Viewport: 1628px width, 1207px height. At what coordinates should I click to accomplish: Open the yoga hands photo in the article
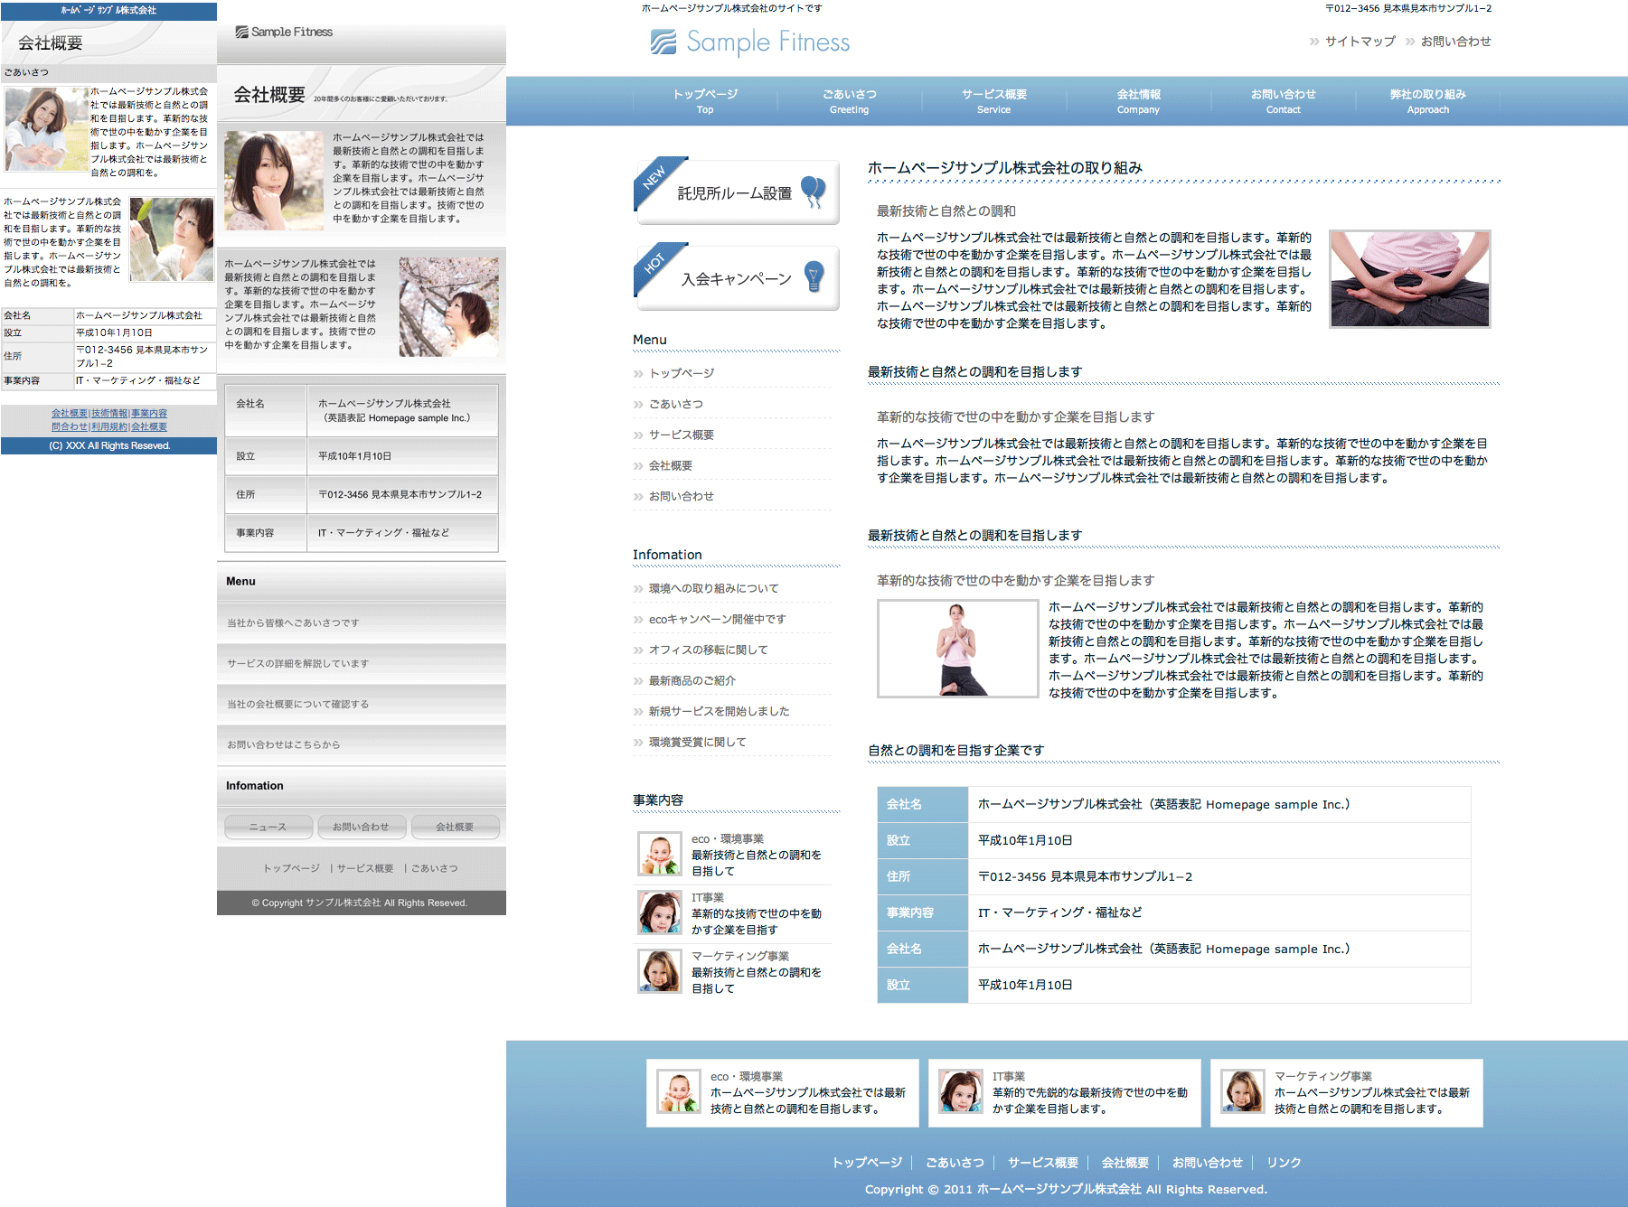tap(1409, 278)
